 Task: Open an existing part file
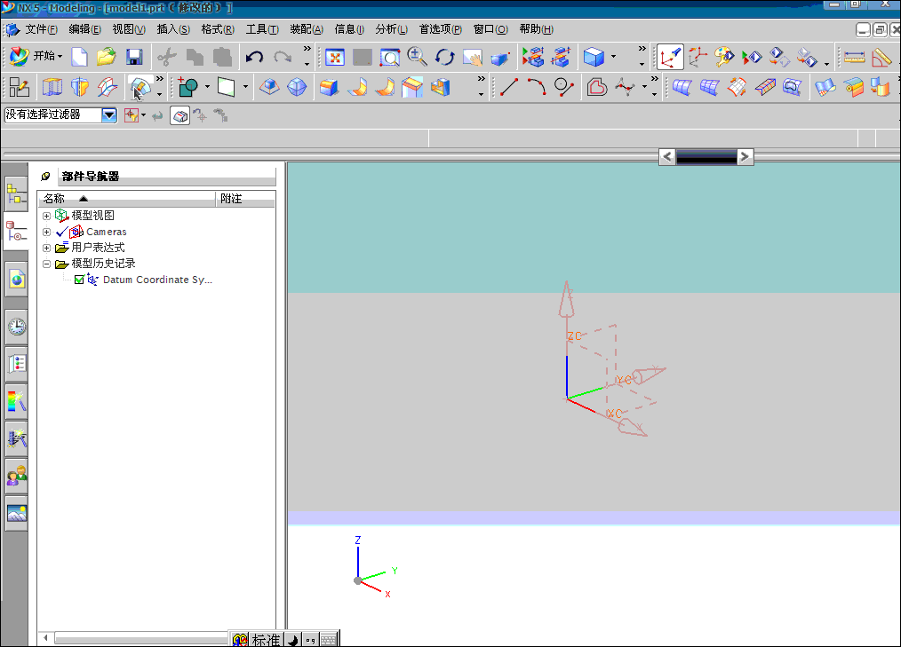(x=107, y=58)
